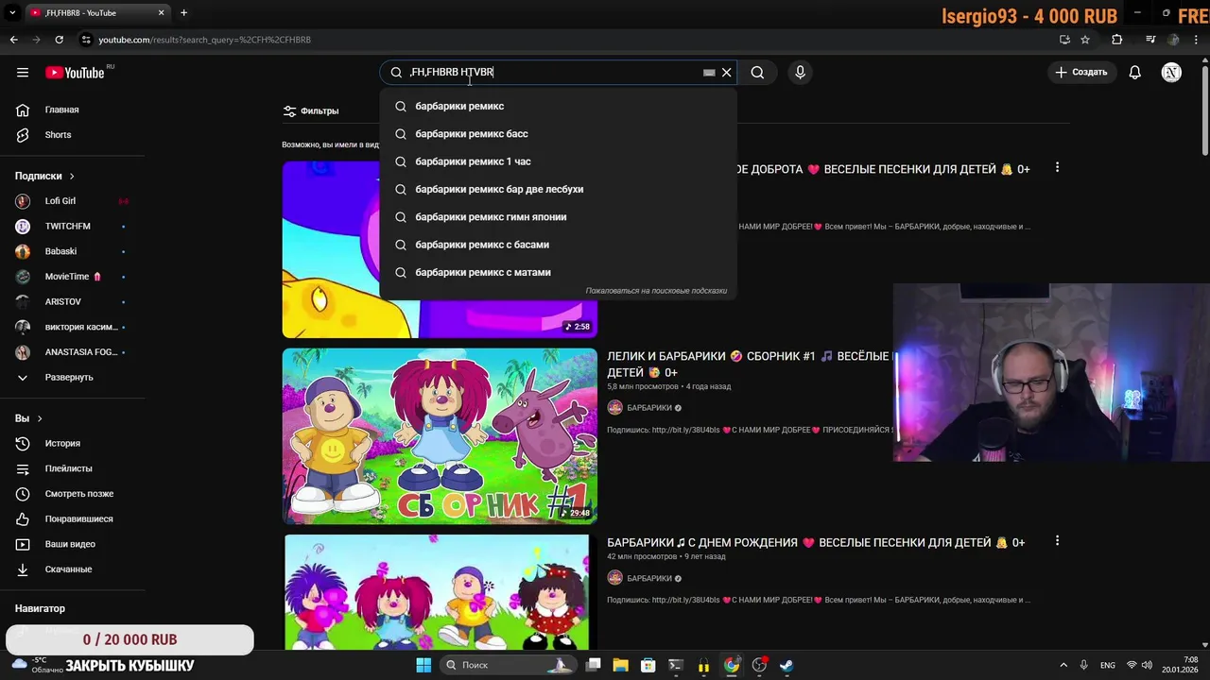1210x680 pixels.
Task: Submit search with magnifier button
Action: [x=757, y=73]
